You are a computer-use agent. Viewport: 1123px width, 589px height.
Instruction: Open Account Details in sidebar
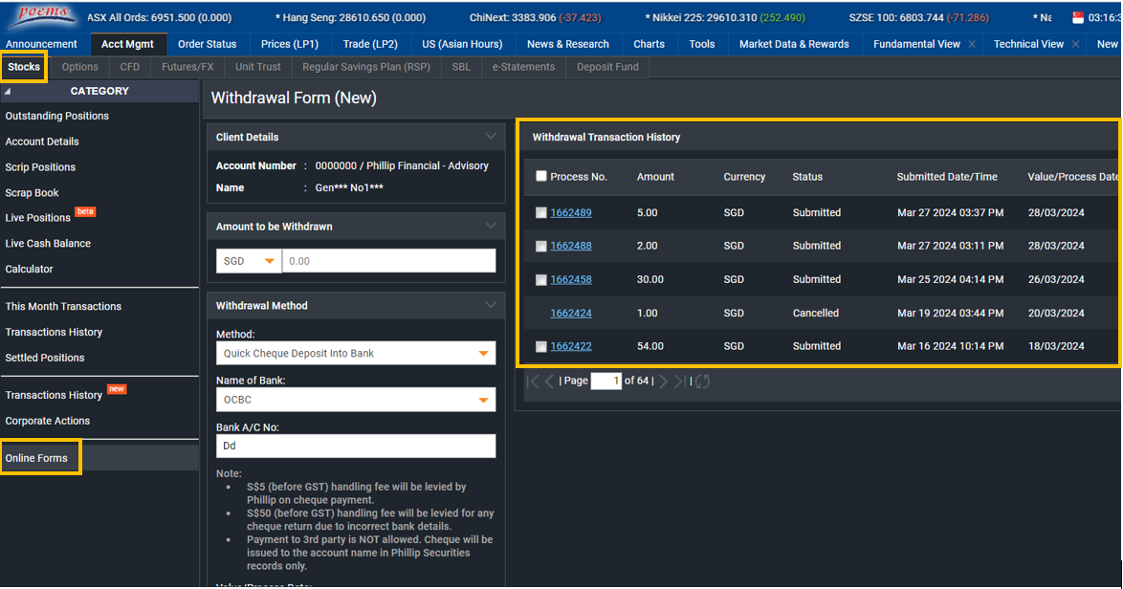pyautogui.click(x=42, y=142)
